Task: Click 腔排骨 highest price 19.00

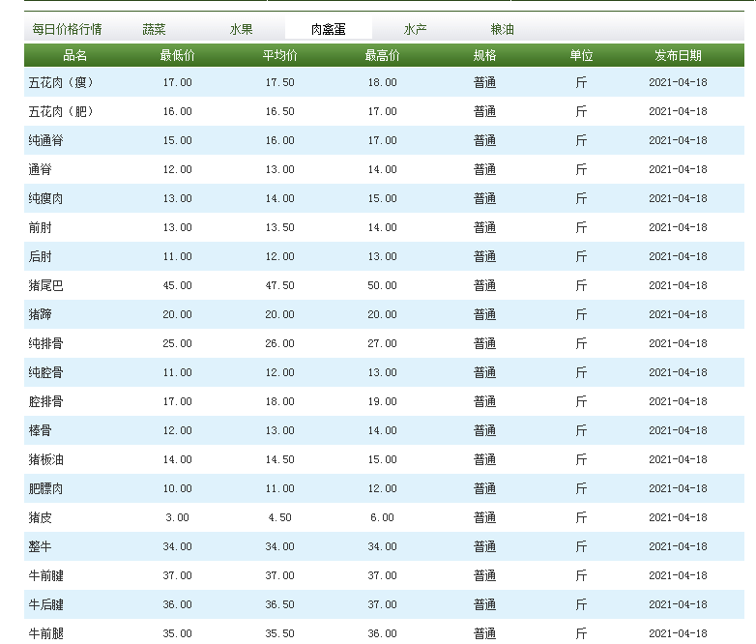Action: (382, 401)
